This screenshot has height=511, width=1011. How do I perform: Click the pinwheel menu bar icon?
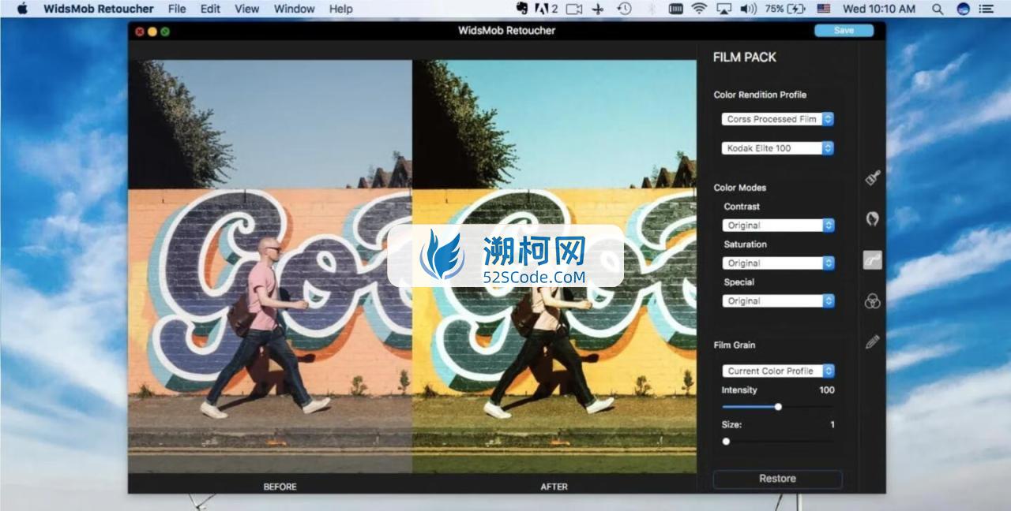(598, 9)
